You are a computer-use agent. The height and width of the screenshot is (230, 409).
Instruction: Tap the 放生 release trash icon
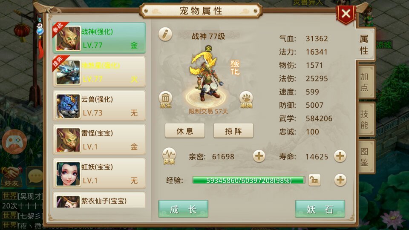165,100
